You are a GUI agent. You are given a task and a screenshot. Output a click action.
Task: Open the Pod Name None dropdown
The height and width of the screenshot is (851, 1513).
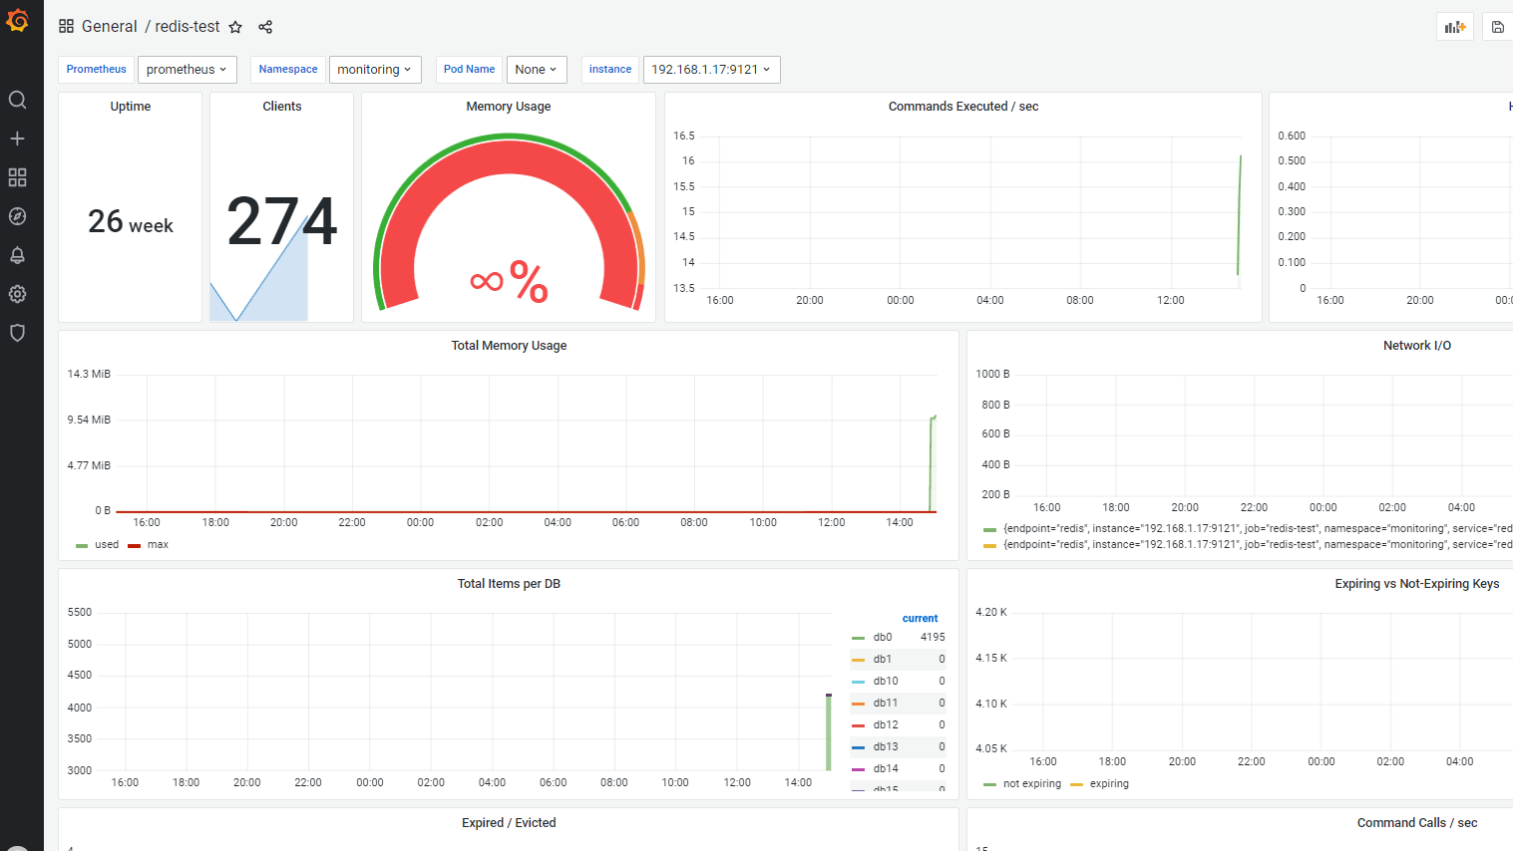click(537, 70)
